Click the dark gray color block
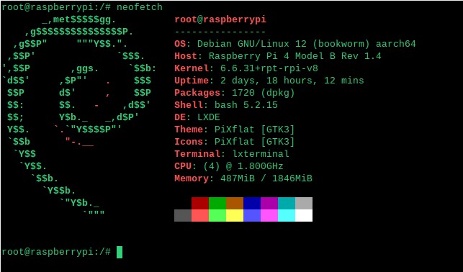The width and height of the screenshot is (463, 272). point(183,215)
